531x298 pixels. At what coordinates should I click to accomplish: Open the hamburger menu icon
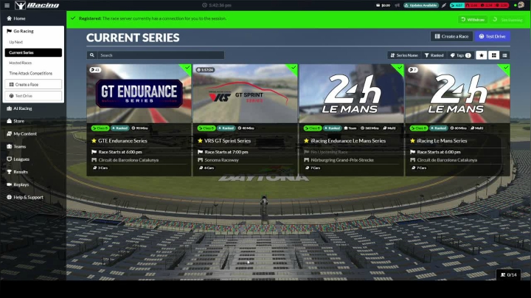point(7,5)
